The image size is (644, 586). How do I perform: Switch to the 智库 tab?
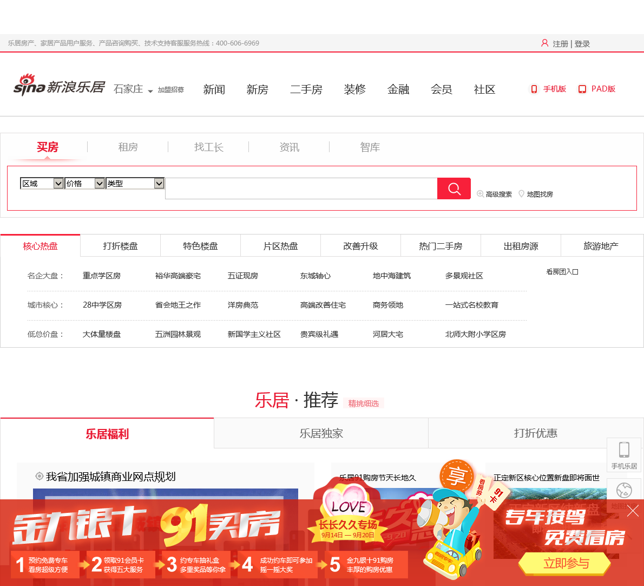click(370, 147)
